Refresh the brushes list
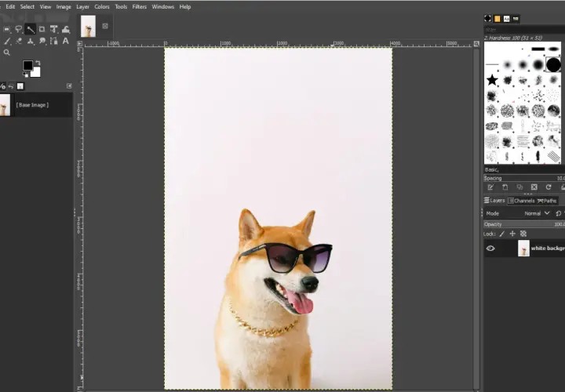Image resolution: width=565 pixels, height=392 pixels. (x=549, y=187)
